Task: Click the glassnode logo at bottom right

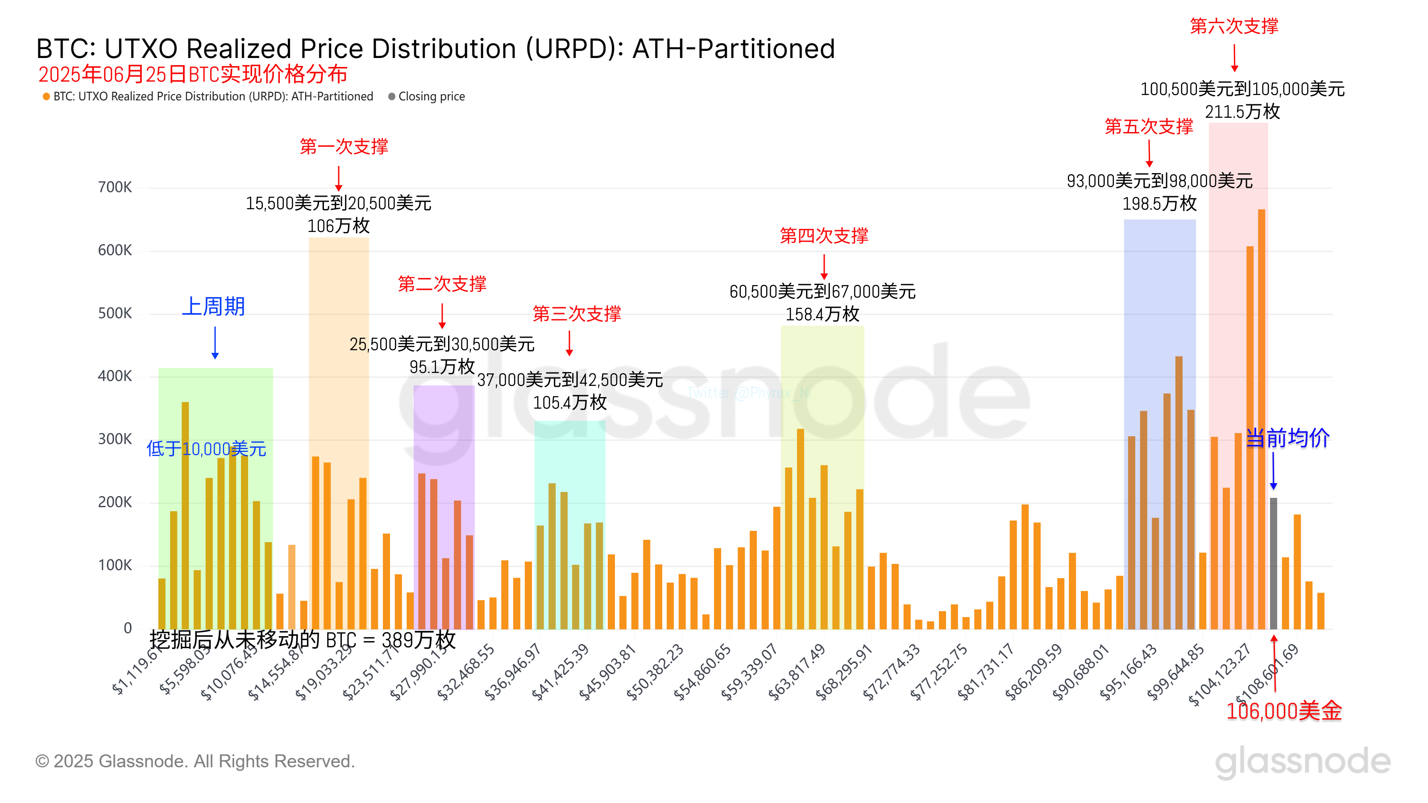Action: coord(1302,762)
